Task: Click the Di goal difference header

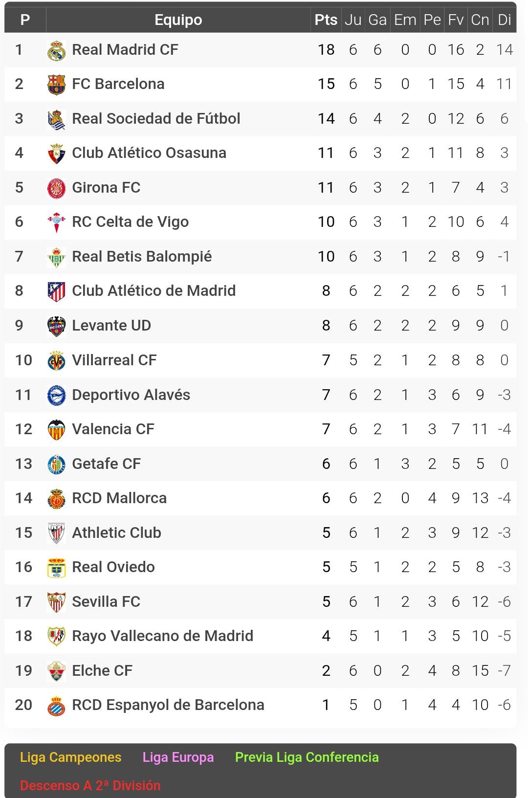Action: tap(505, 20)
